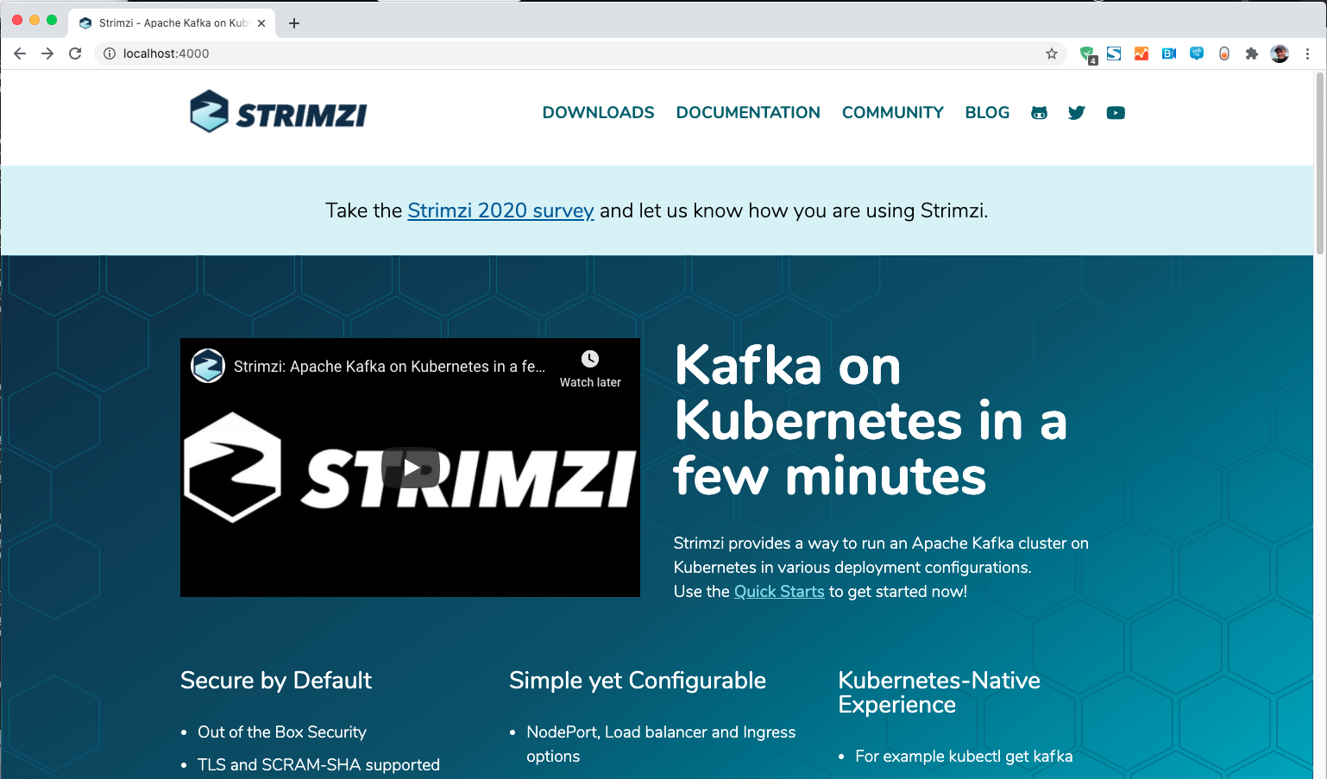This screenshot has width=1327, height=779.
Task: Follow the Strimzi 2020 survey link
Action: [x=500, y=210]
